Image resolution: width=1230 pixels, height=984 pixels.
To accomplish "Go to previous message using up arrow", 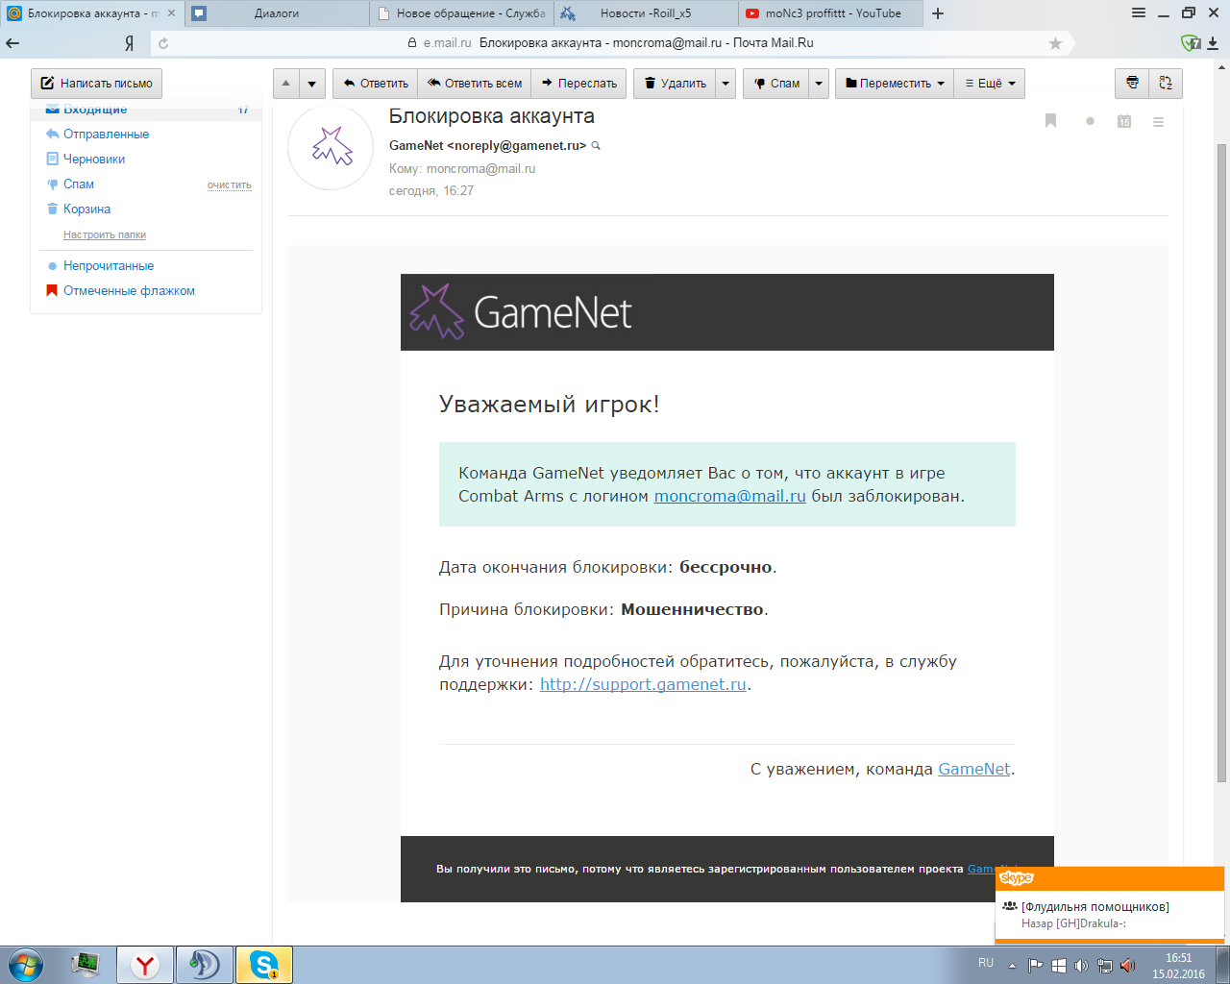I will (286, 84).
